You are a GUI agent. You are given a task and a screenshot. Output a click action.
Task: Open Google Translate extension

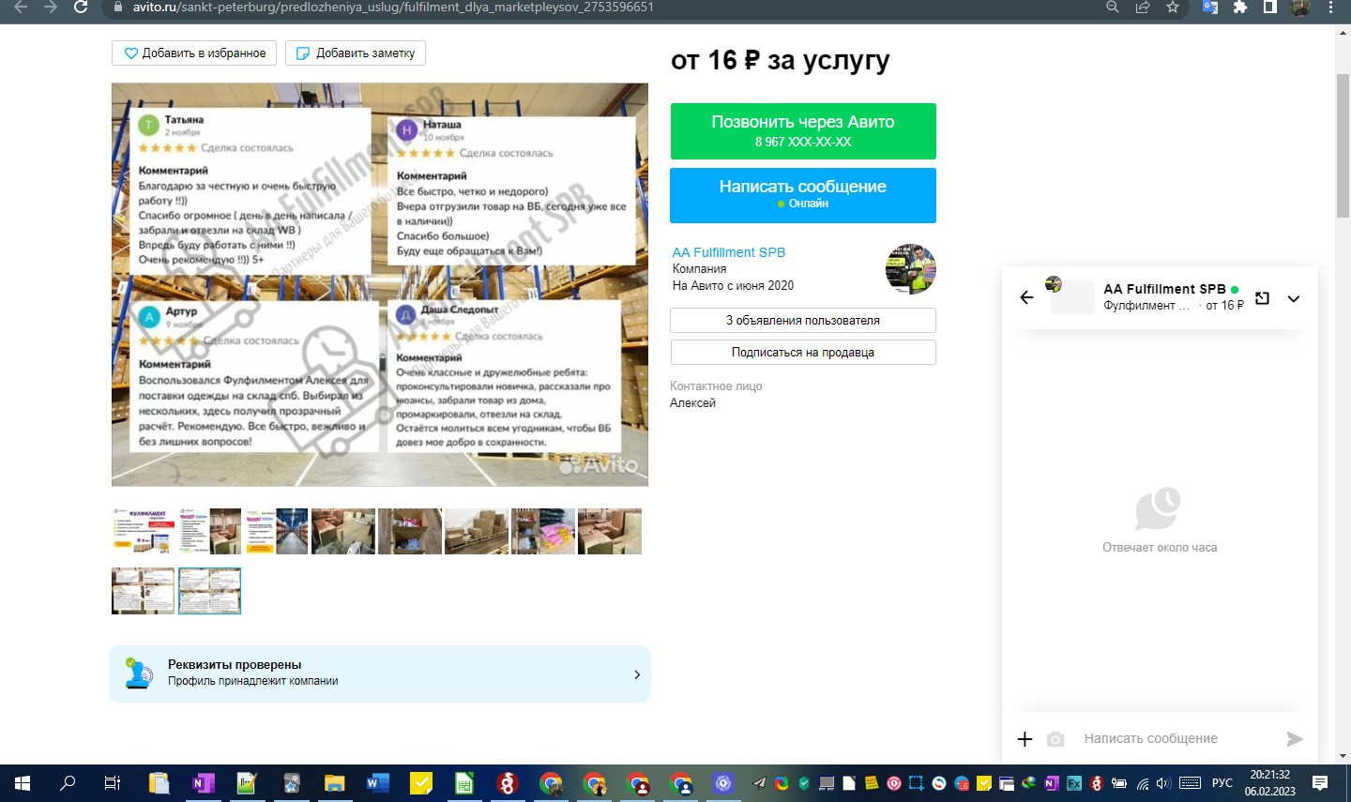[1210, 7]
